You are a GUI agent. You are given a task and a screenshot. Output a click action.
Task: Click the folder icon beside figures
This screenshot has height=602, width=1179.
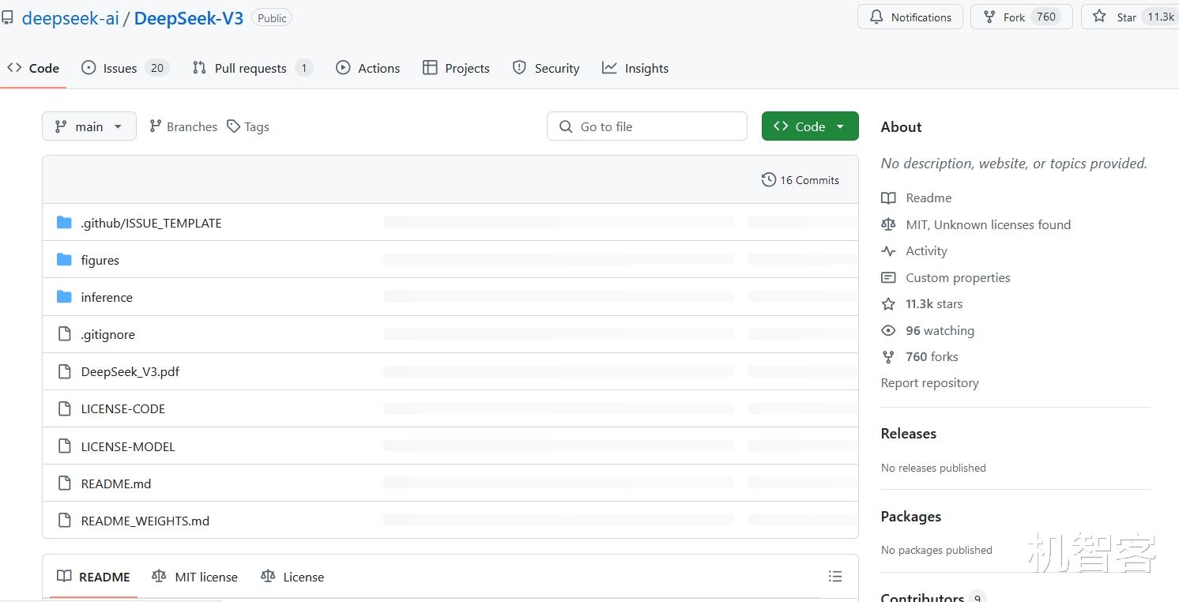pyautogui.click(x=64, y=260)
